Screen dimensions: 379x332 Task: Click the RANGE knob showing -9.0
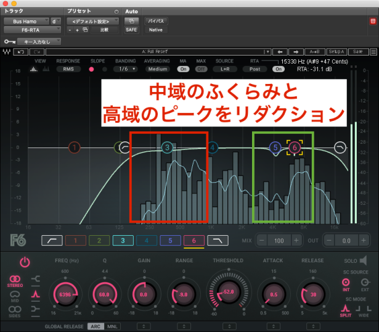(183, 294)
